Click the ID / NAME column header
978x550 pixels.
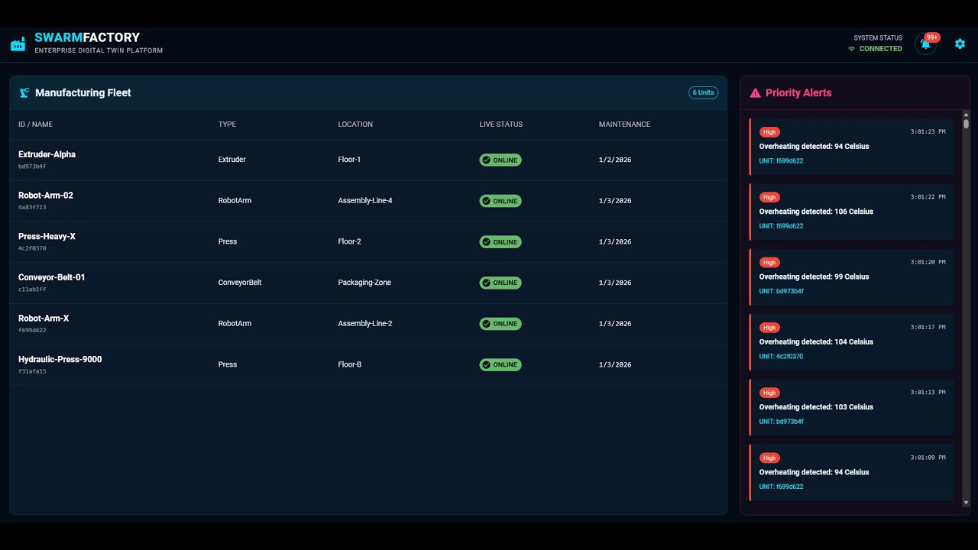click(35, 125)
